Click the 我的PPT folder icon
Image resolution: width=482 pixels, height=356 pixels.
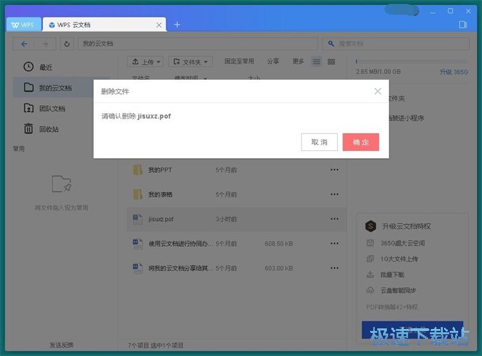point(138,170)
